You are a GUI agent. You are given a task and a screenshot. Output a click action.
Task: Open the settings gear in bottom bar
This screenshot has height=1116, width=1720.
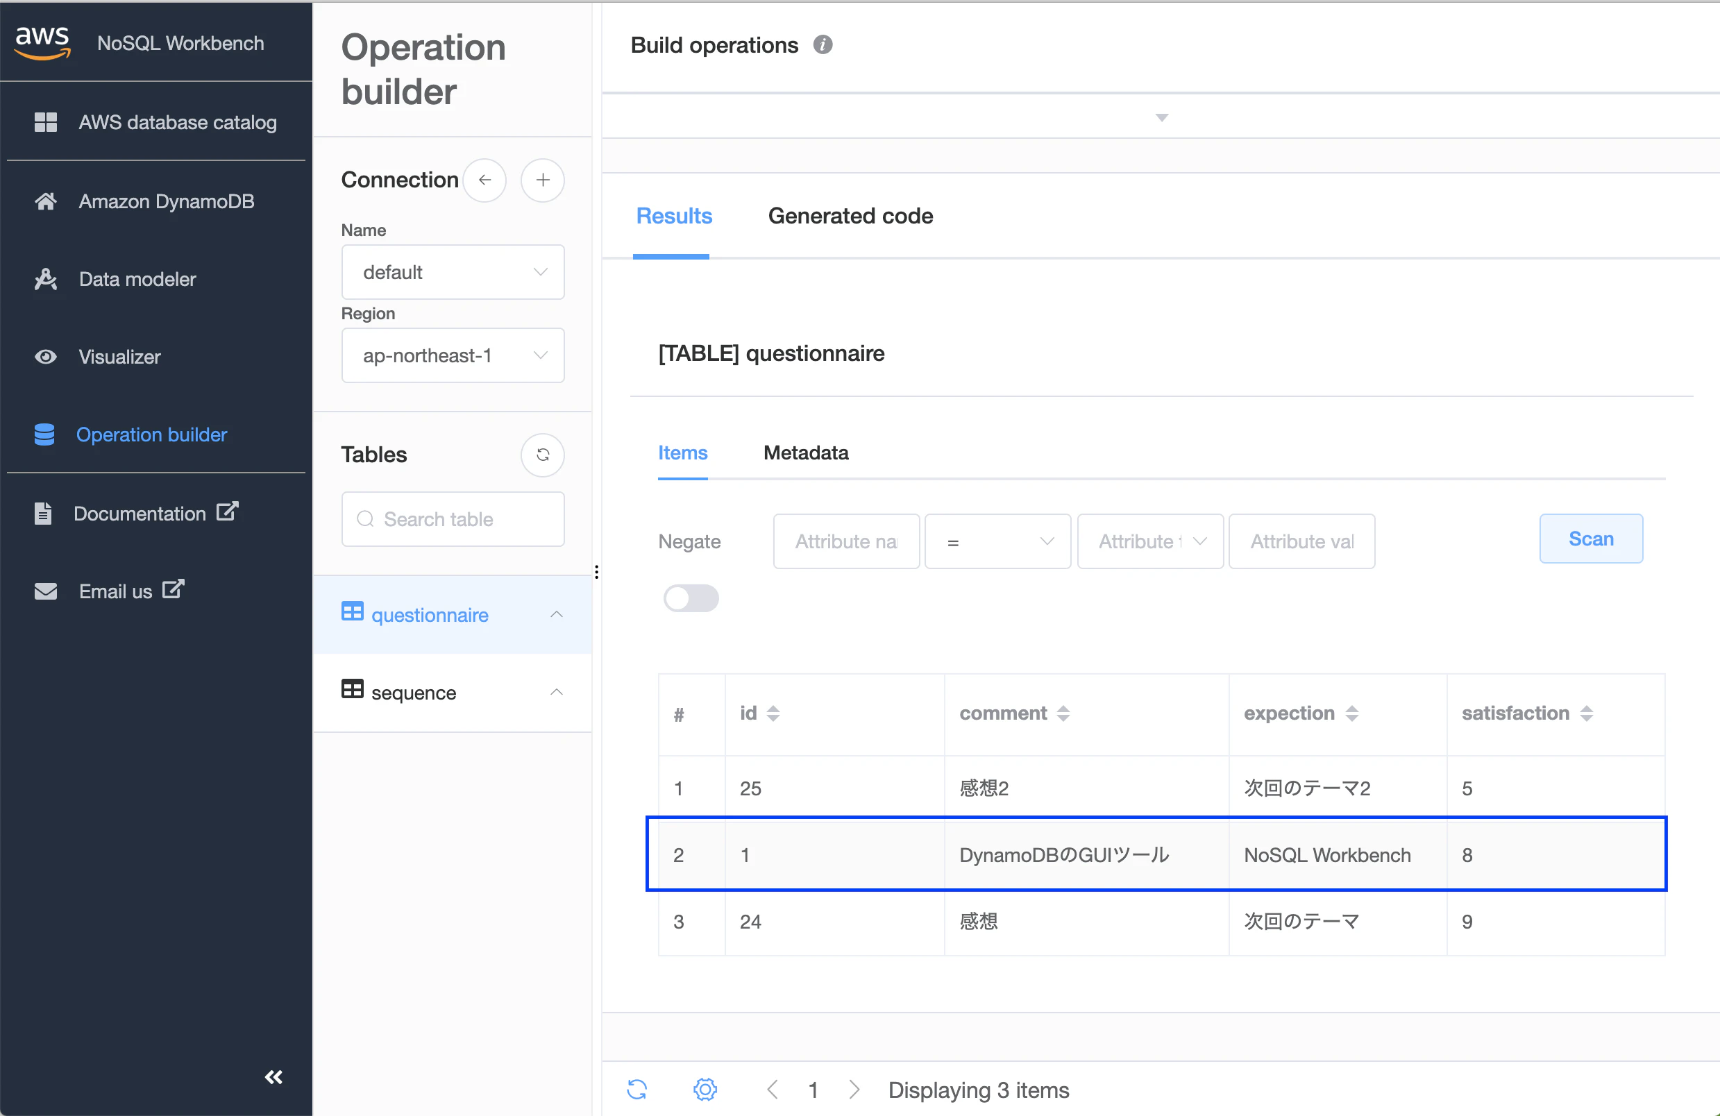(x=705, y=1089)
